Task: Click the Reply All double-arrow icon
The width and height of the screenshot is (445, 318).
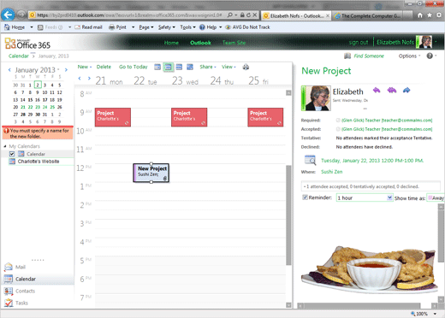Action: tap(392, 91)
